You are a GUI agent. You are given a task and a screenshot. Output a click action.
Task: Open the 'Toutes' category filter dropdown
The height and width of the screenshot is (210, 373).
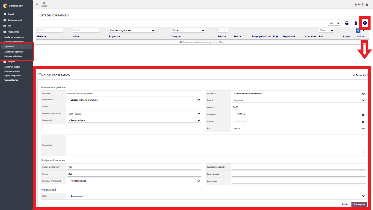coord(188,31)
